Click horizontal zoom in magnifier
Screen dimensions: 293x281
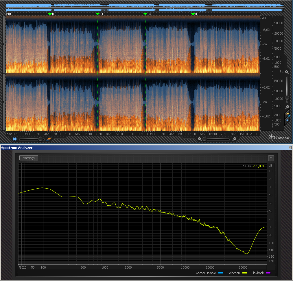pyautogui.click(x=234, y=139)
